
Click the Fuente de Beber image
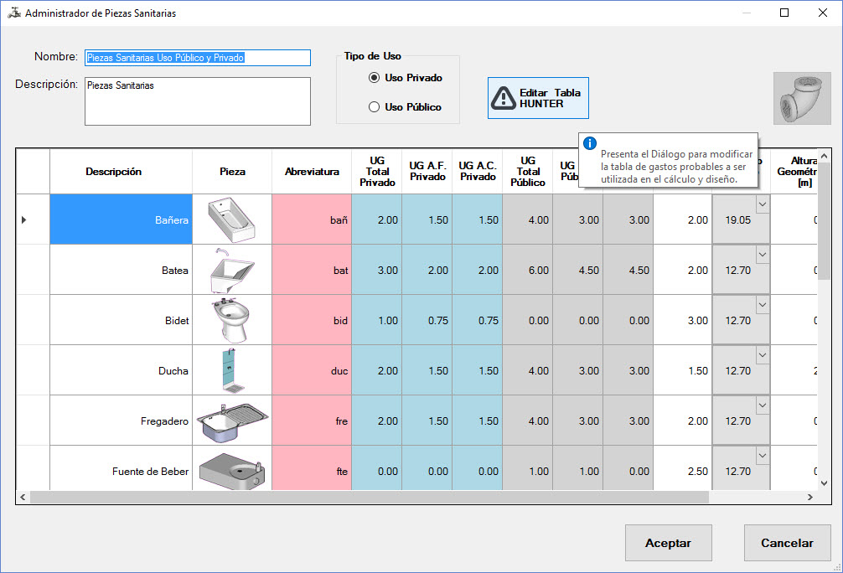click(x=232, y=470)
